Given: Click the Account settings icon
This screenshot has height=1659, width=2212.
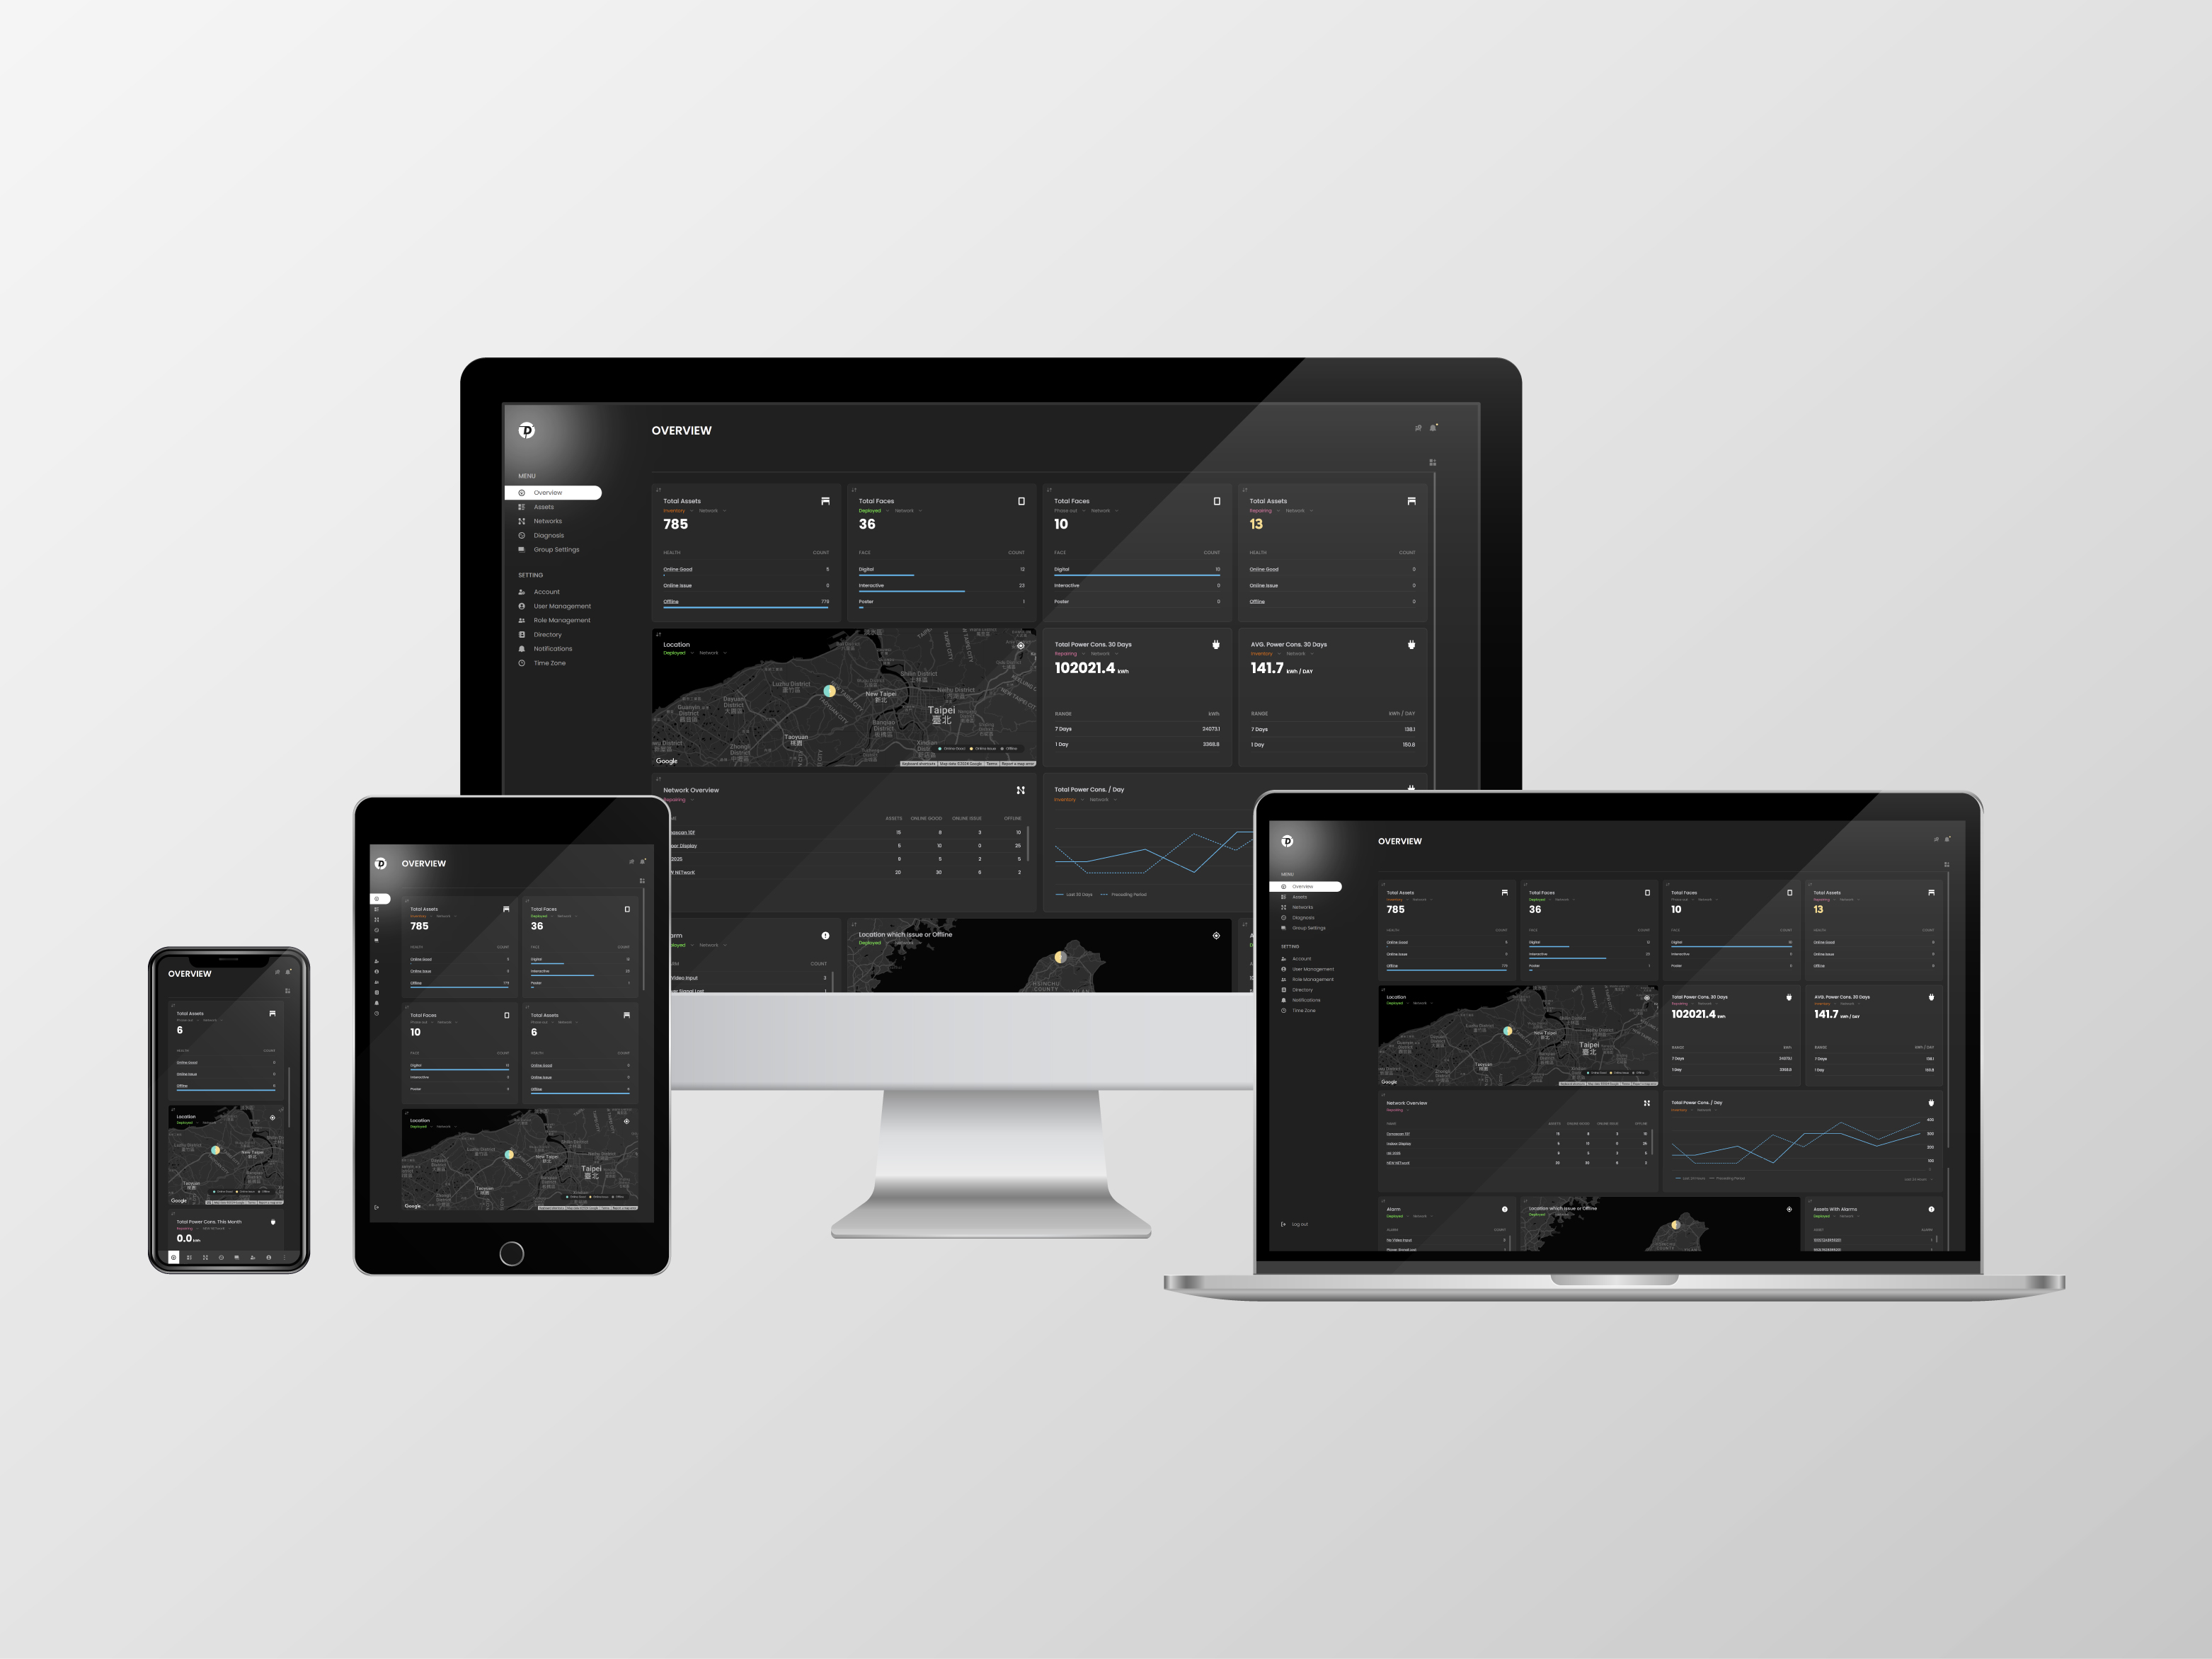Looking at the screenshot, I should pyautogui.click(x=523, y=591).
